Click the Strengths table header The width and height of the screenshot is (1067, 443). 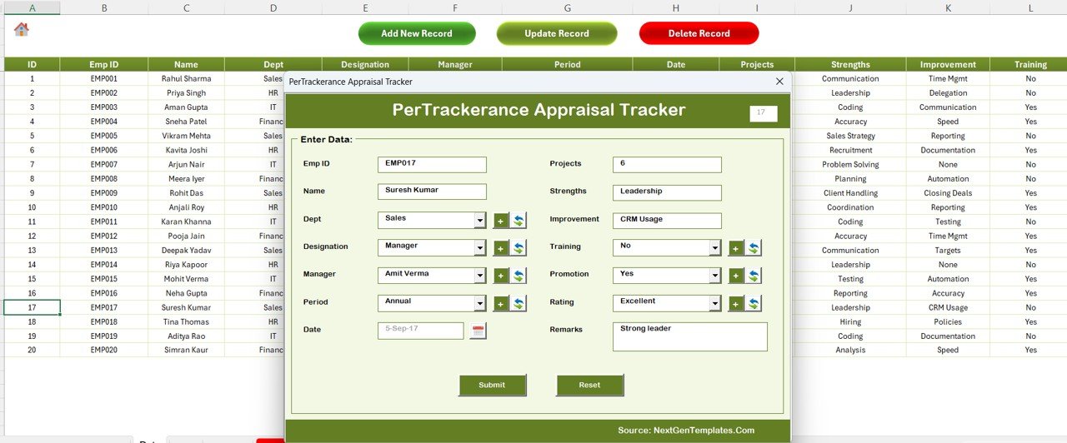click(x=850, y=64)
